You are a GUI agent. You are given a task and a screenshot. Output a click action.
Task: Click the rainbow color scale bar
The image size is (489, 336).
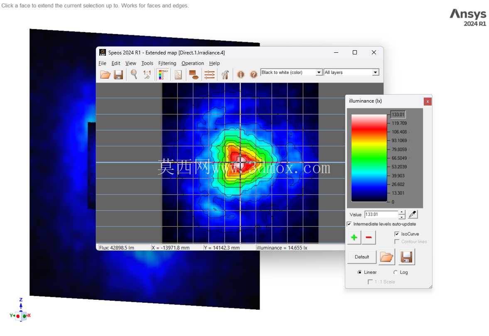coord(369,158)
